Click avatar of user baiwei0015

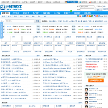(x=86, y=103)
